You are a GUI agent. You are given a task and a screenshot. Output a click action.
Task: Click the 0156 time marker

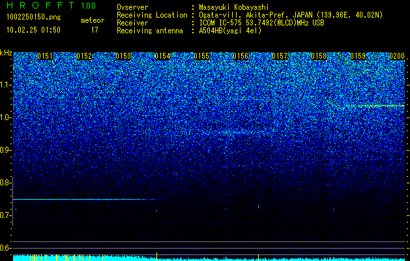click(241, 56)
